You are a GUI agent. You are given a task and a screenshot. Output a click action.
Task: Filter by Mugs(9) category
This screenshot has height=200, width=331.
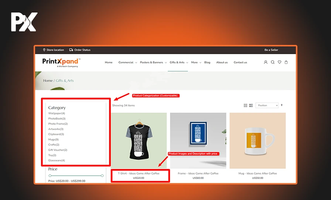point(54,139)
